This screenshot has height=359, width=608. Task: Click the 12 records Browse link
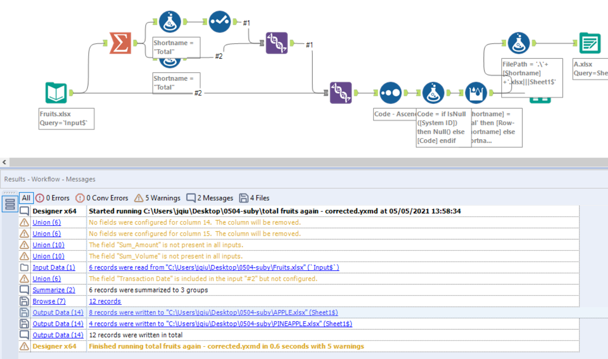pos(105,301)
